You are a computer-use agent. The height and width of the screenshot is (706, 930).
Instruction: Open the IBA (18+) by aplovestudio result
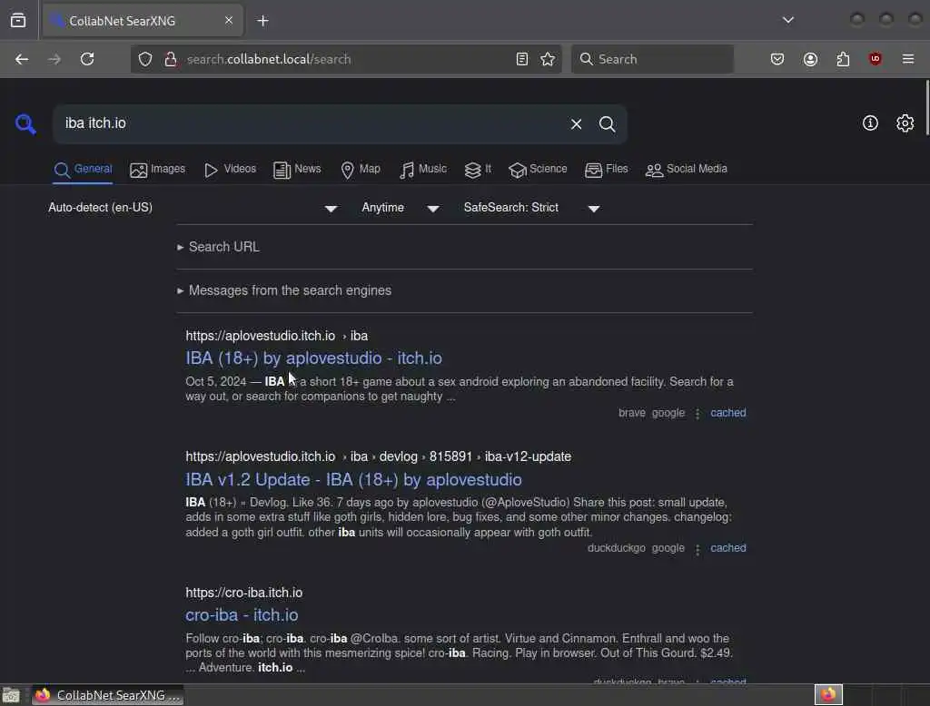[x=313, y=358]
